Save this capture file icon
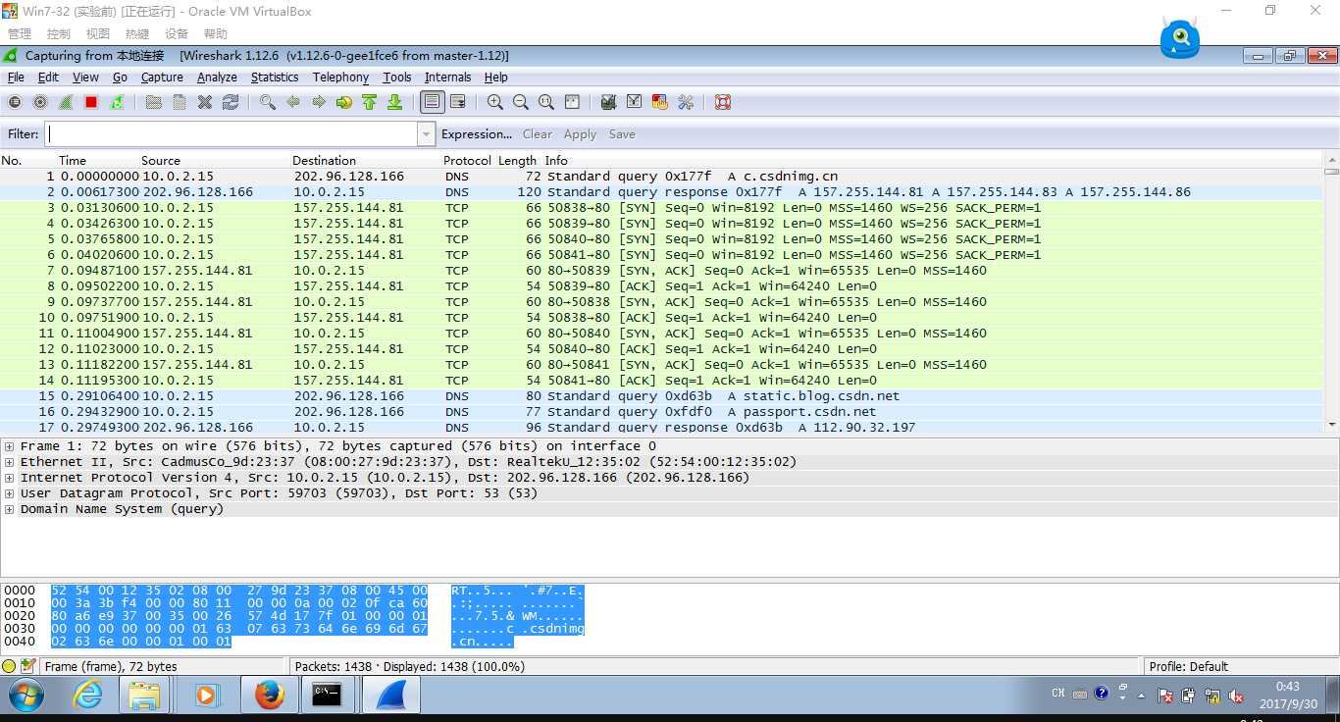This screenshot has height=722, width=1340. [180, 102]
